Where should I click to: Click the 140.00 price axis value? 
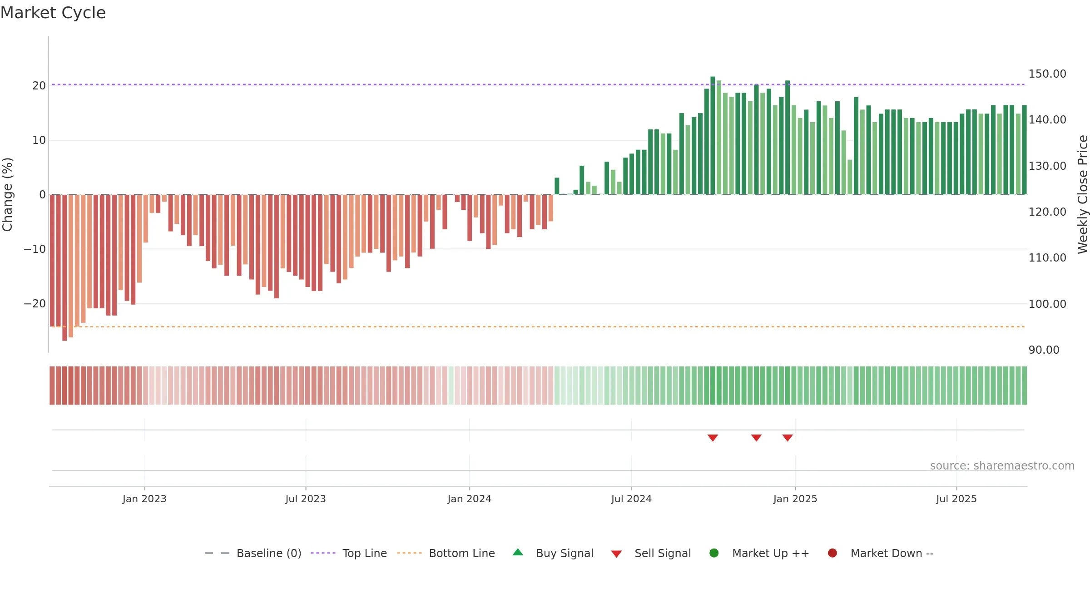click(1047, 119)
